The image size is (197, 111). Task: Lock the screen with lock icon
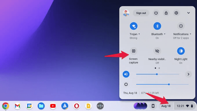[166, 13]
